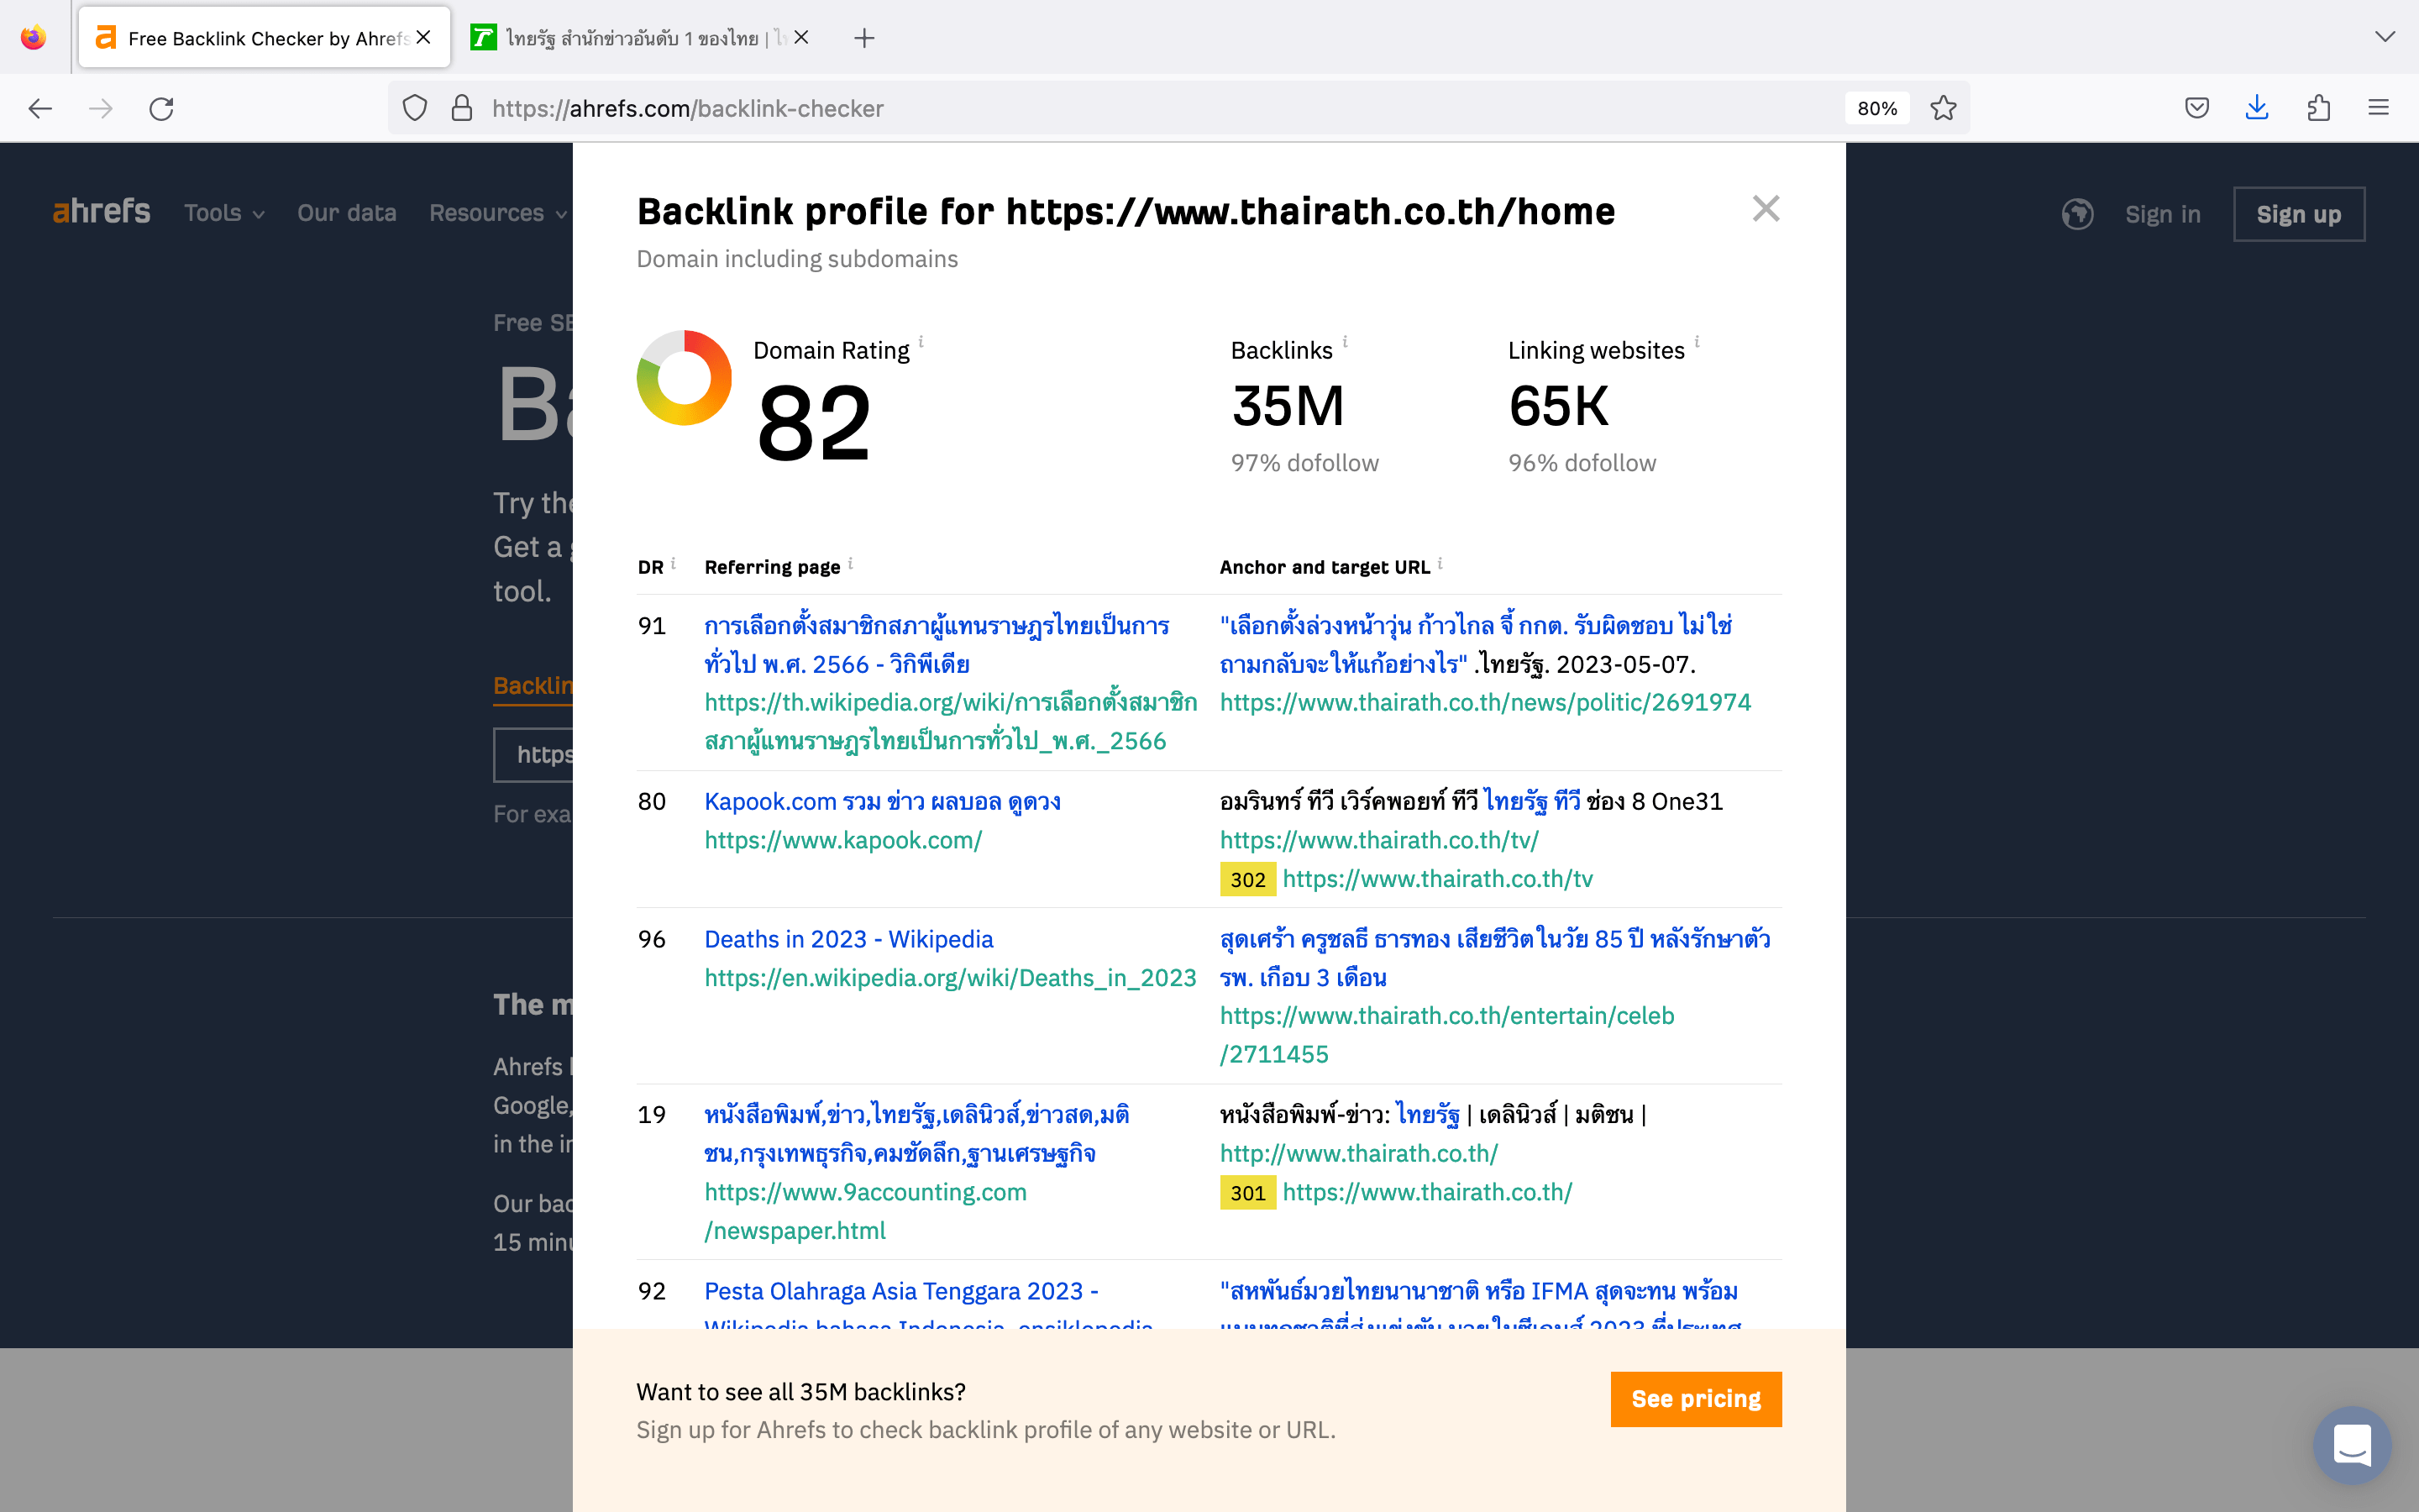Open the Deaths in 2023 - Wikipedia link
Viewport: 2419px width, 1512px height.
coord(848,939)
